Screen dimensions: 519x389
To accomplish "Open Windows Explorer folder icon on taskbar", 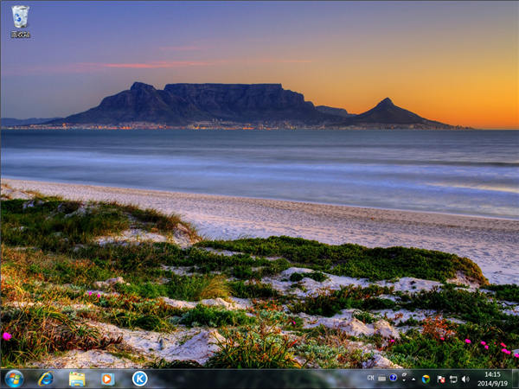I will click(77, 379).
